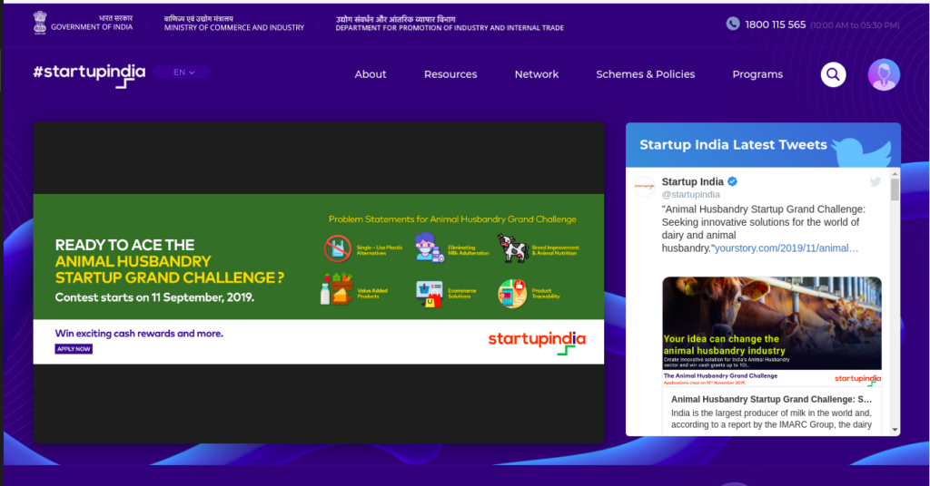Click the Product Traceability icon

click(x=512, y=294)
